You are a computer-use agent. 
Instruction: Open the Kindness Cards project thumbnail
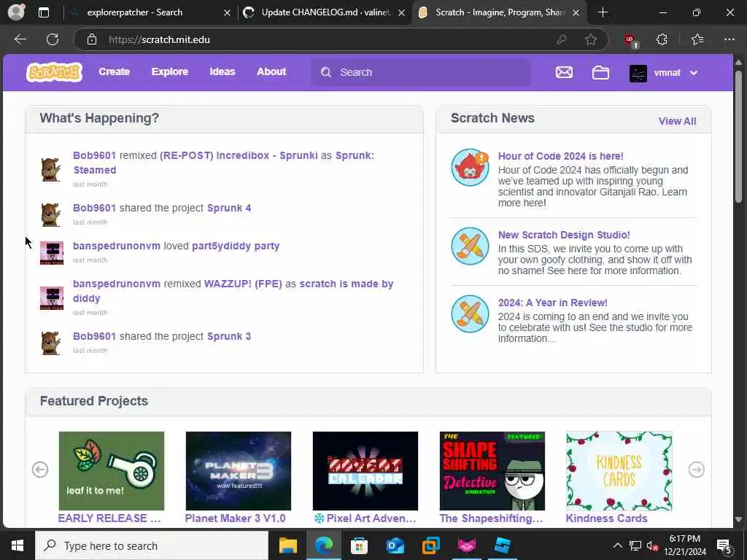(x=619, y=471)
